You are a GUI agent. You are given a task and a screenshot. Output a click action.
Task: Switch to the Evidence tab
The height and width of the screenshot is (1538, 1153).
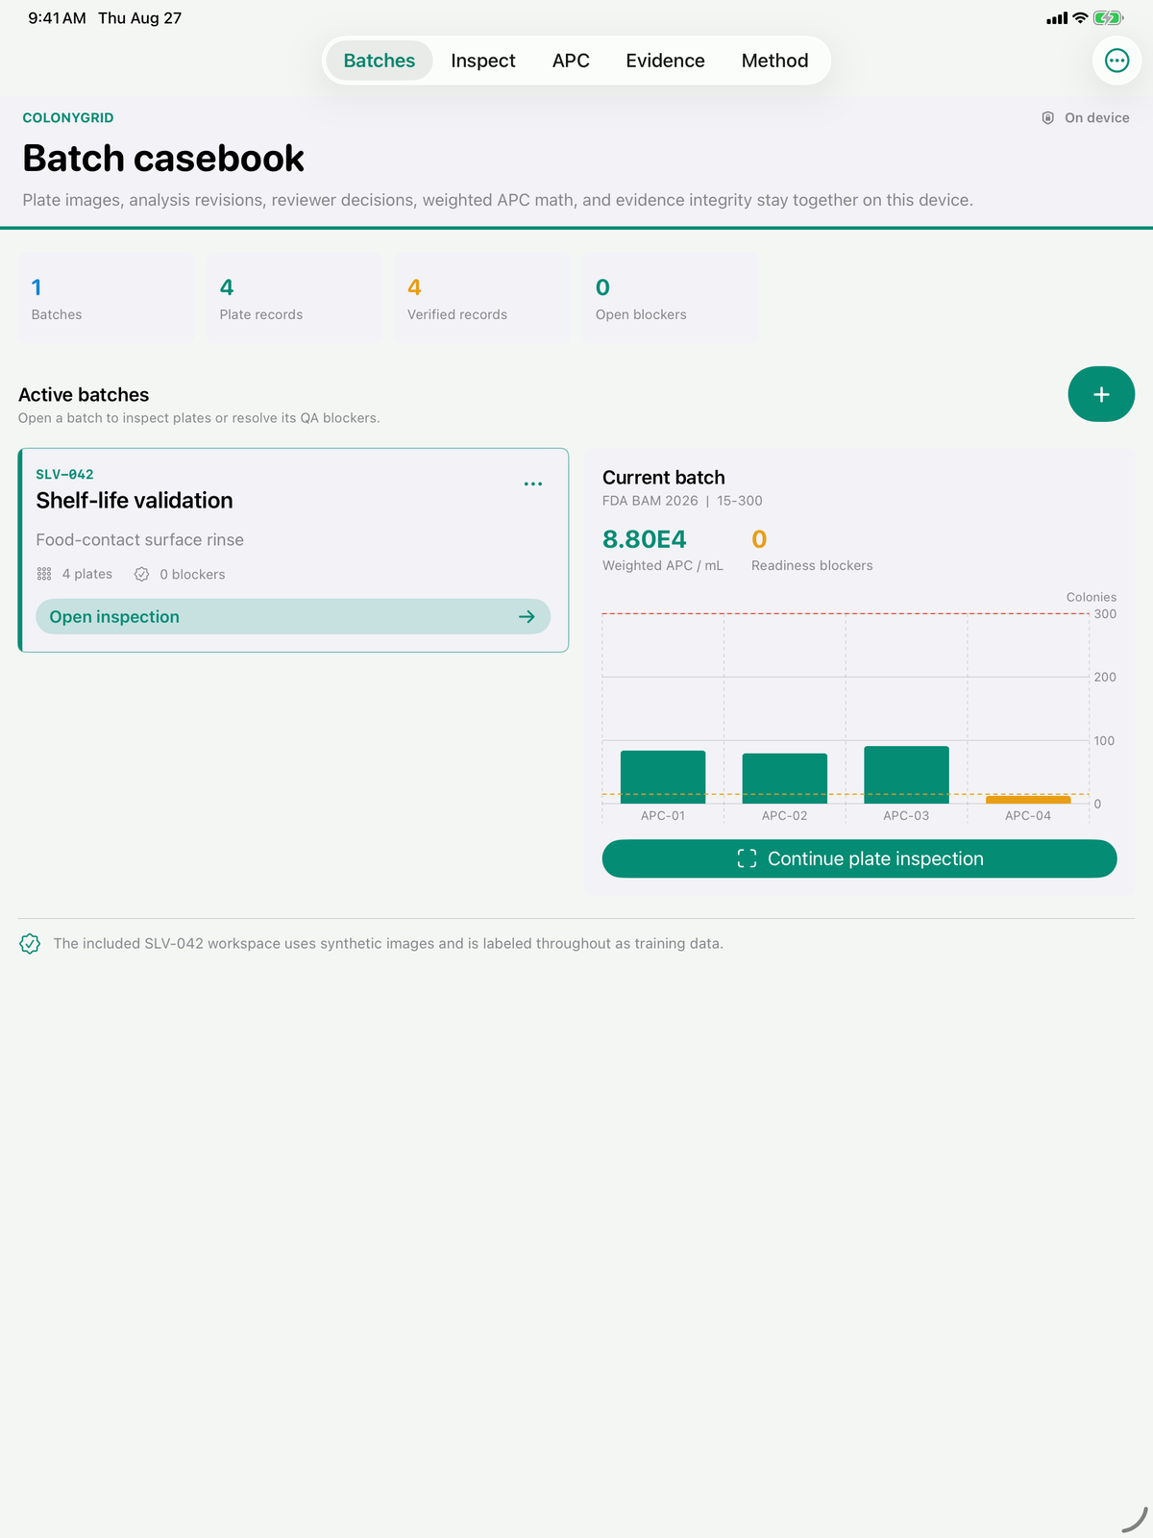(x=665, y=61)
